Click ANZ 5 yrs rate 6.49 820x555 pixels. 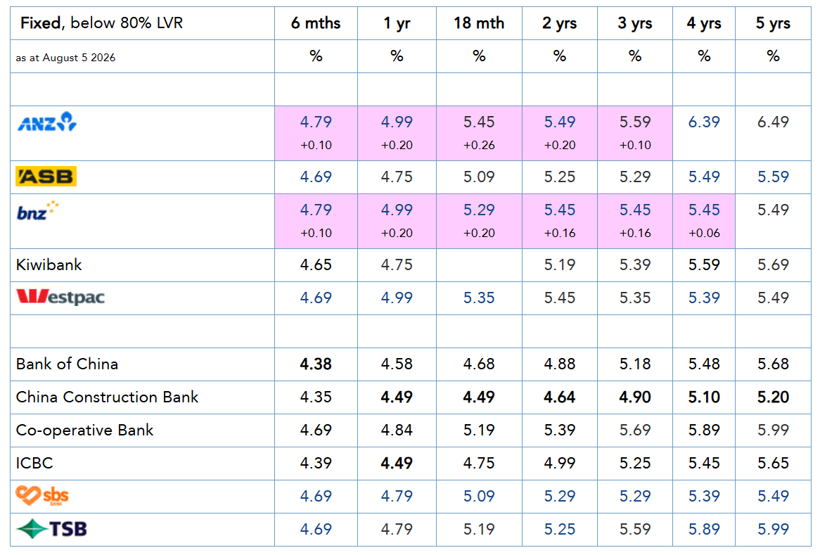tap(773, 122)
